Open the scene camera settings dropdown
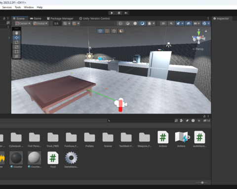237x189 pixels. click(x=197, y=24)
